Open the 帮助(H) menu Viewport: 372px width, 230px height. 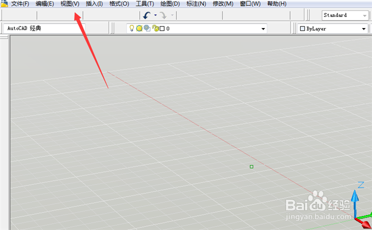[x=277, y=4]
